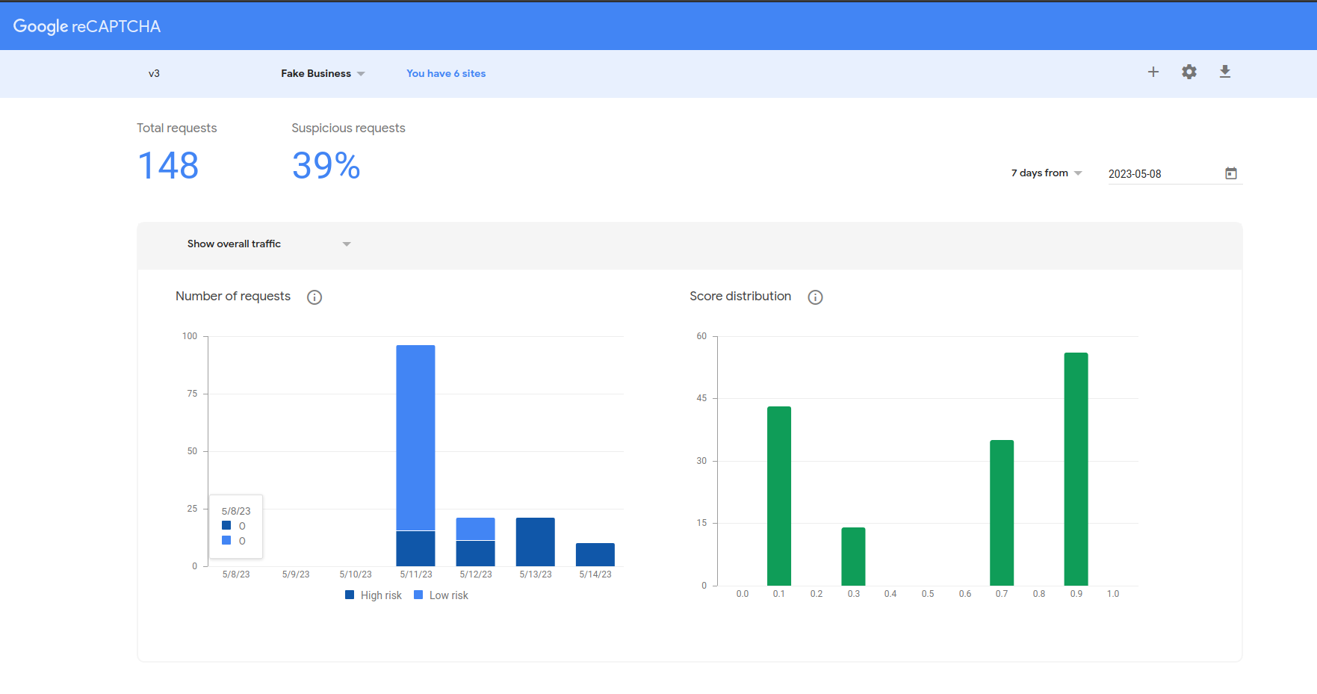This screenshot has height=694, width=1317.
Task: Click the Google reCAPTCHA logo
Action: click(x=87, y=26)
